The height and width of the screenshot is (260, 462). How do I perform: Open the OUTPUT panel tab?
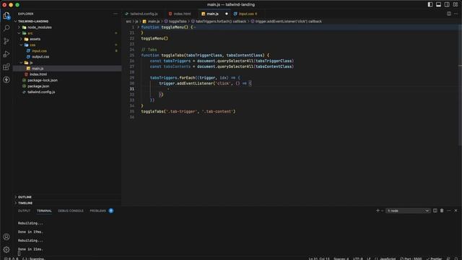(24, 211)
